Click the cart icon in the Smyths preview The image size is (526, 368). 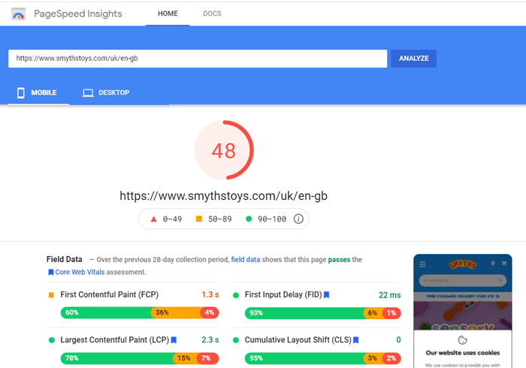504,264
